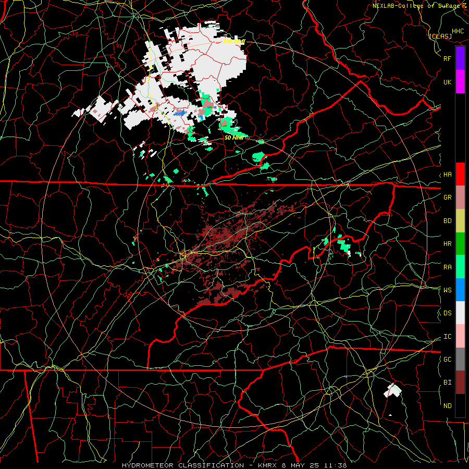Click the DS legend label
469x469 pixels.
click(448, 313)
